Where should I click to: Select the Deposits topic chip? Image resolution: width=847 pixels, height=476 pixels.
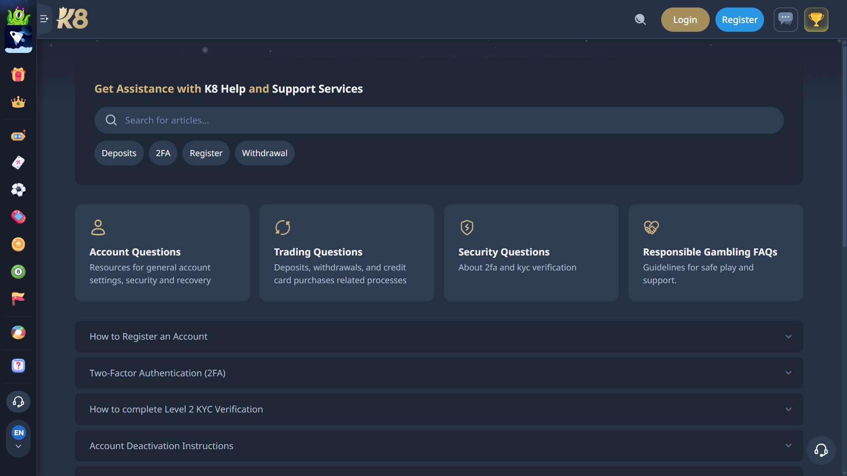point(119,153)
